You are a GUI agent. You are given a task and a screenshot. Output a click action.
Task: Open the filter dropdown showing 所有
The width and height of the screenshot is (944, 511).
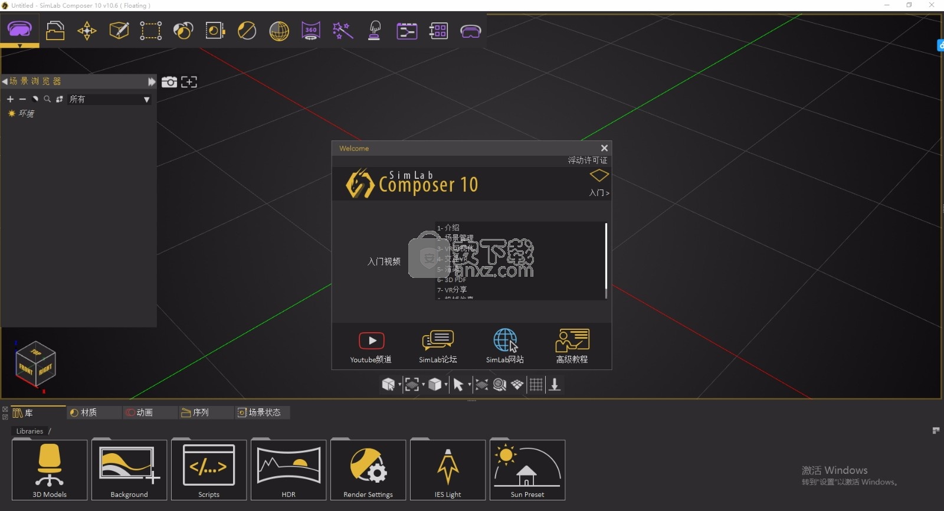109,99
